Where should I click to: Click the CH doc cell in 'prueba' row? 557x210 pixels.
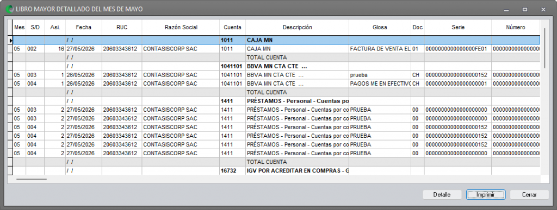click(417, 75)
